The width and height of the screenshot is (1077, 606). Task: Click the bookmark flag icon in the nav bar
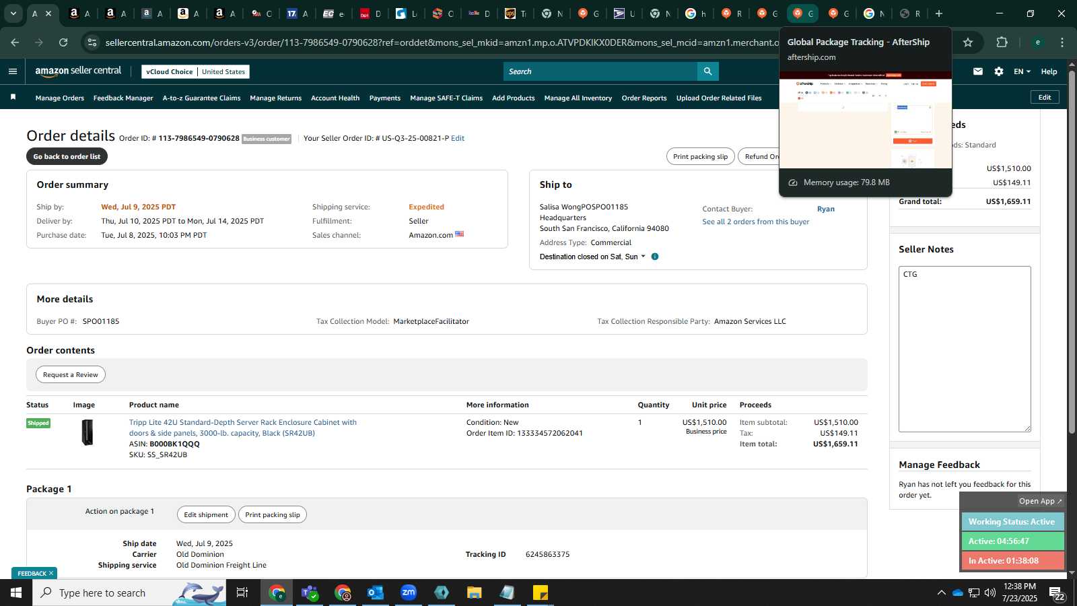click(x=13, y=98)
